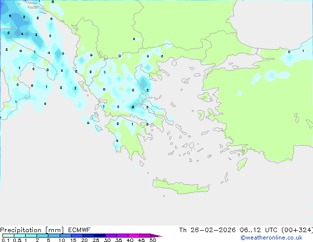The image size is (313, 242).
Task: Click legend swatch between 1 and 2
Action: pos(31,236)
